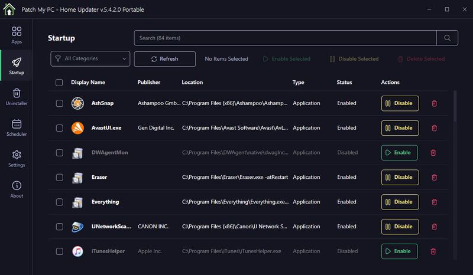This screenshot has width=473, height=275.
Task: Toggle the select-all checkbox in header
Action: [x=59, y=83]
